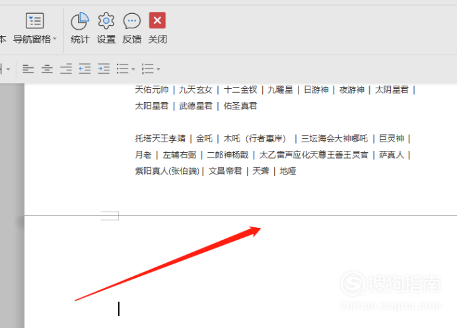Screen dimensions: 457x328
Task: Expand the numbered list style dropdown
Action: point(158,69)
